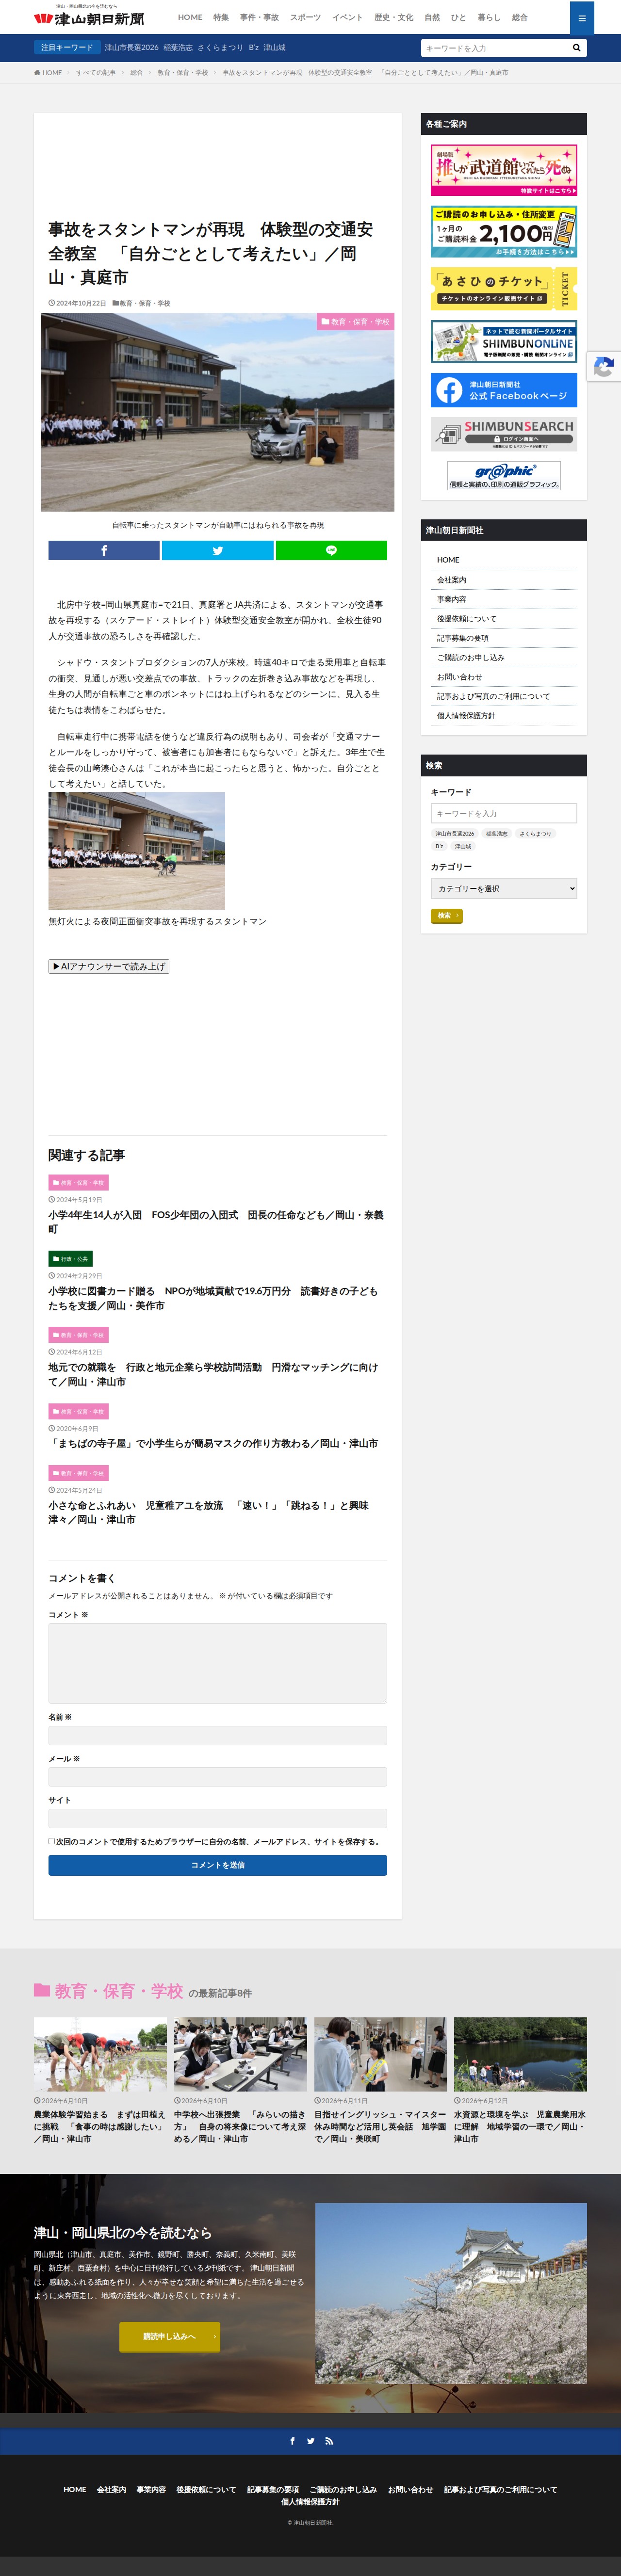
Task: Open the subscription 2,100円 banner
Action: [x=503, y=232]
